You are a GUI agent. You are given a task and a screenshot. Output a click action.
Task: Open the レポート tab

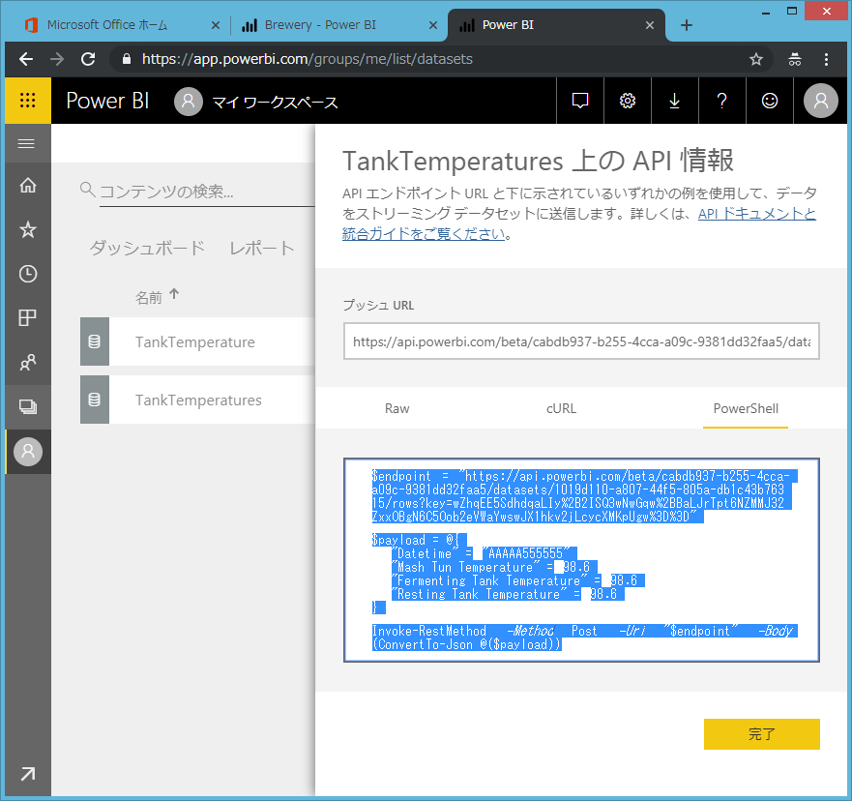262,248
